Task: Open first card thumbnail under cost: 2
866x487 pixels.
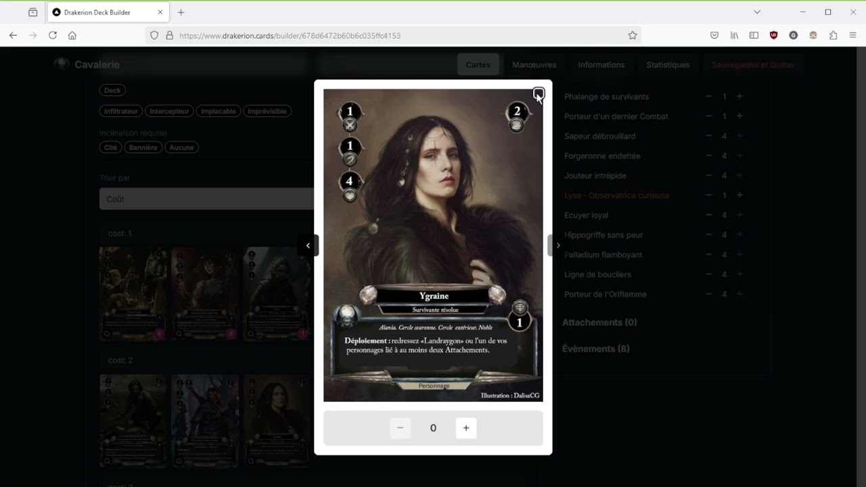Action: point(133,421)
